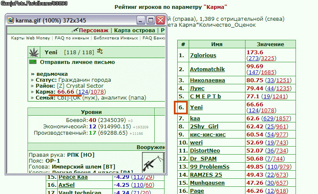Image resolution: width=318 pixels, height=194 pixels.
Task: Open the Карта острова menu link
Action: pyautogui.click(x=134, y=30)
